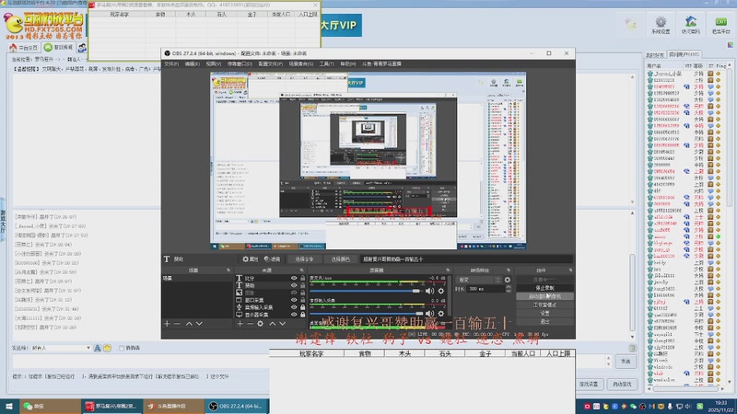Viewport: 737px width, 414px height.
Task: Undock the controls panel via header icon
Action: tap(570, 270)
